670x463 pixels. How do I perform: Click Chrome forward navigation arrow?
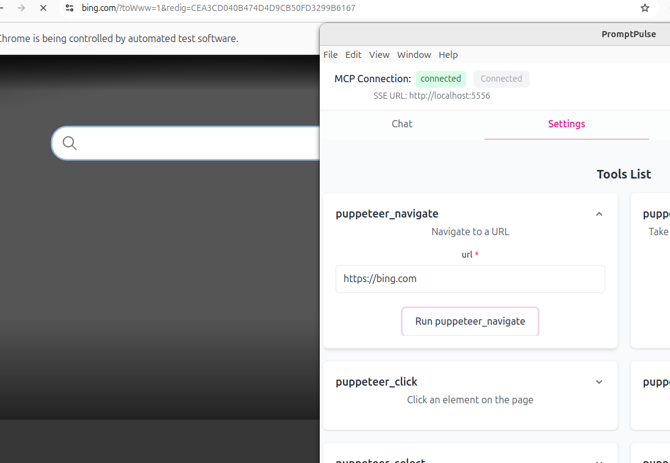(x=21, y=8)
